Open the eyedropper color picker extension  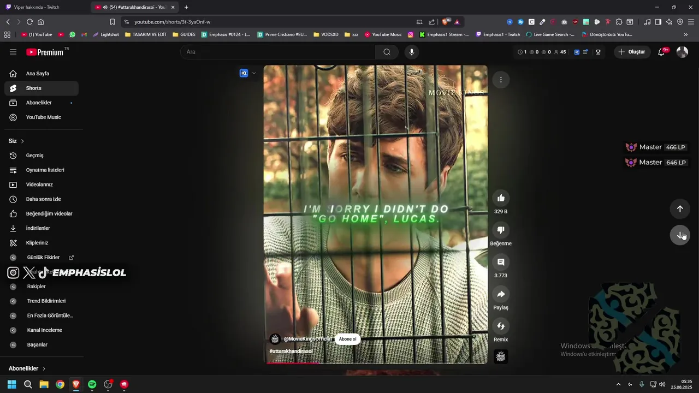click(542, 22)
